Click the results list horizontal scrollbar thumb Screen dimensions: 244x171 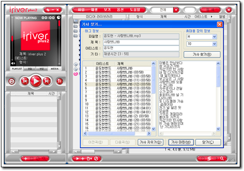tap(111, 133)
